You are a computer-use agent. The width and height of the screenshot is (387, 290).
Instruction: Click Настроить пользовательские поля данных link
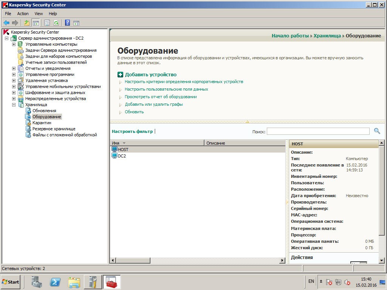[x=166, y=89]
